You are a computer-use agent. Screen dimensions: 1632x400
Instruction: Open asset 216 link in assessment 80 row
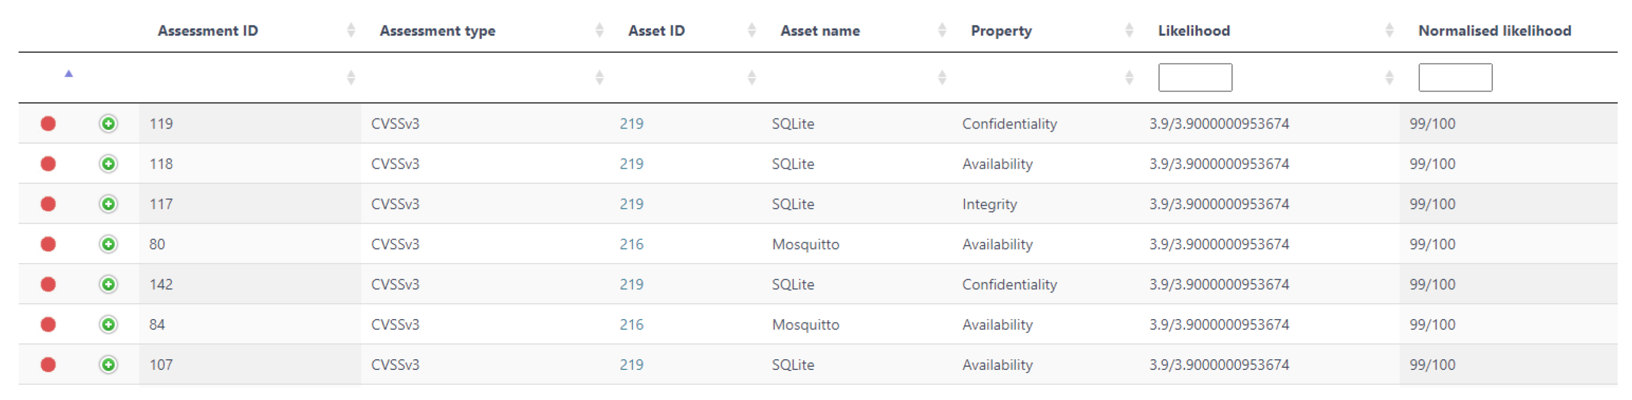631,244
